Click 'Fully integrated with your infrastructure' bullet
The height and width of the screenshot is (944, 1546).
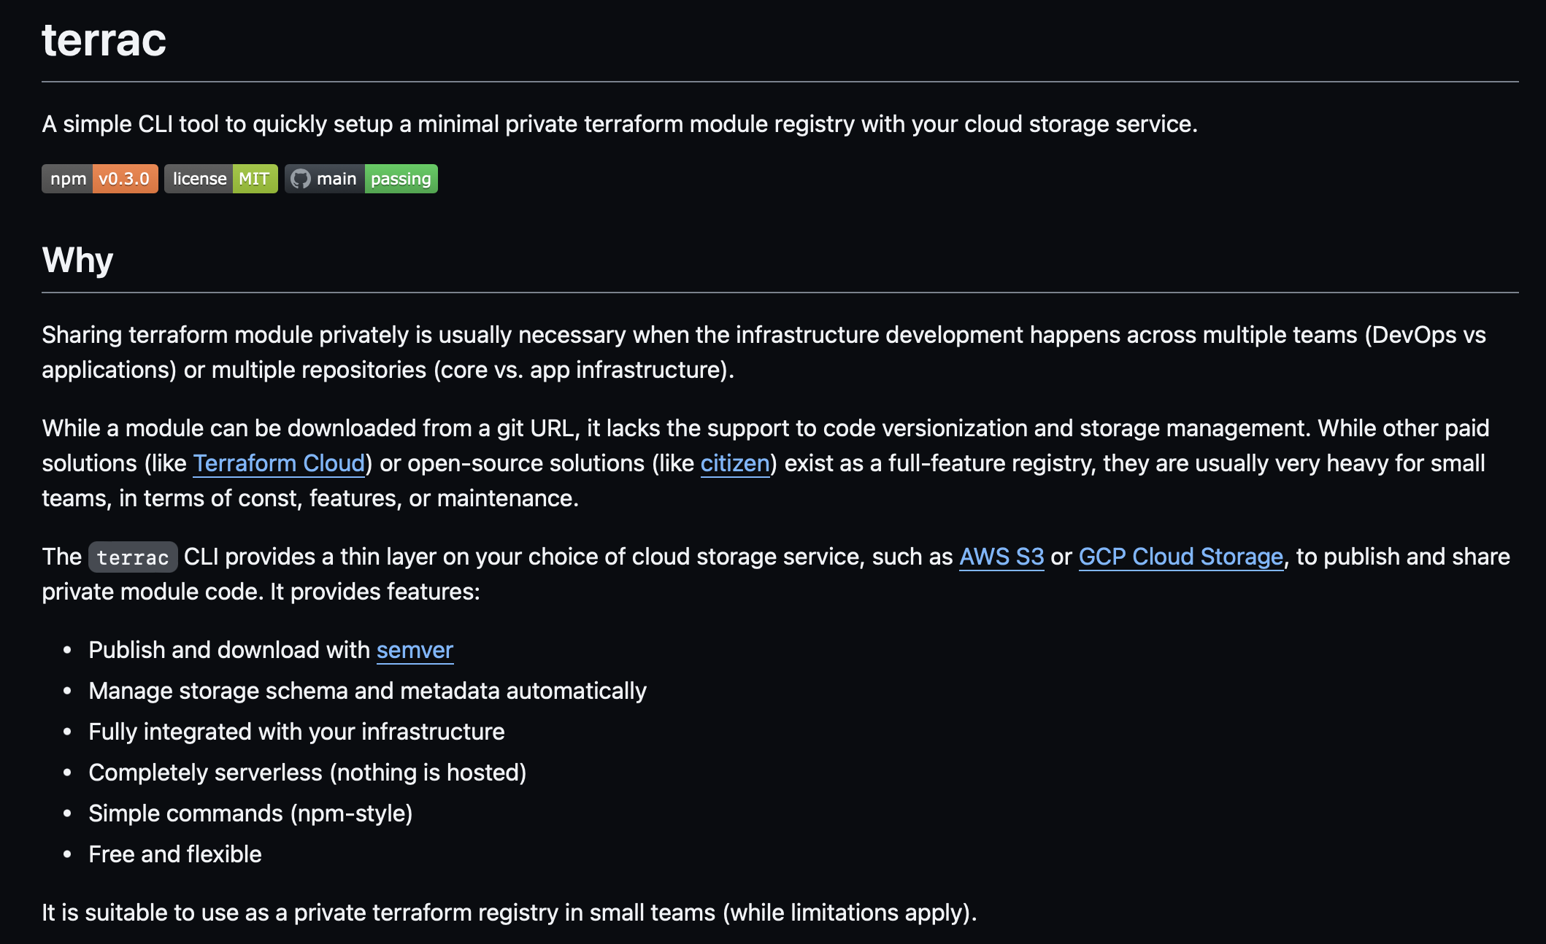pos(296,732)
